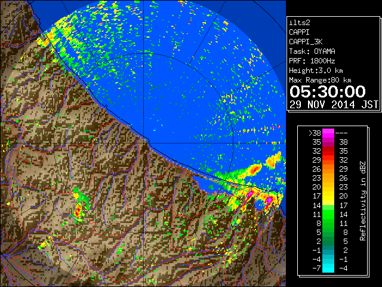The width and height of the screenshot is (382, 287).
Task: Click the 'Height:3.0 km' line
Action: 316,71
